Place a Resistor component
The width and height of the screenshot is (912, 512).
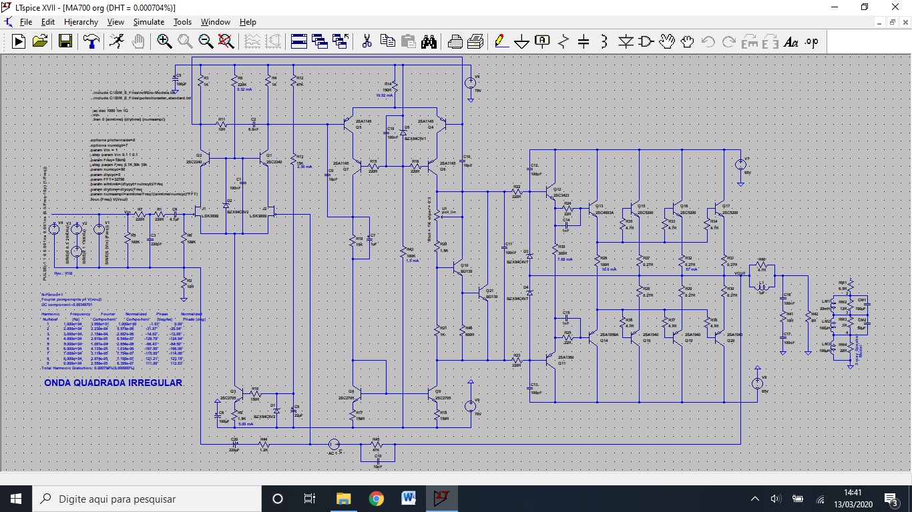coord(563,41)
